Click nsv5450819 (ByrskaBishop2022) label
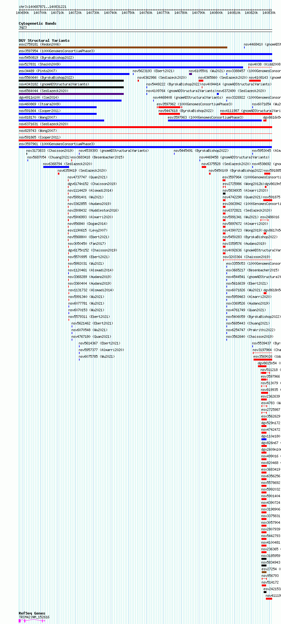The height and width of the screenshot is (624, 281). pos(46,58)
